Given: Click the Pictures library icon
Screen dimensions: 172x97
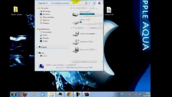Looking at the screenshot, I should pyautogui.click(x=41, y=38).
